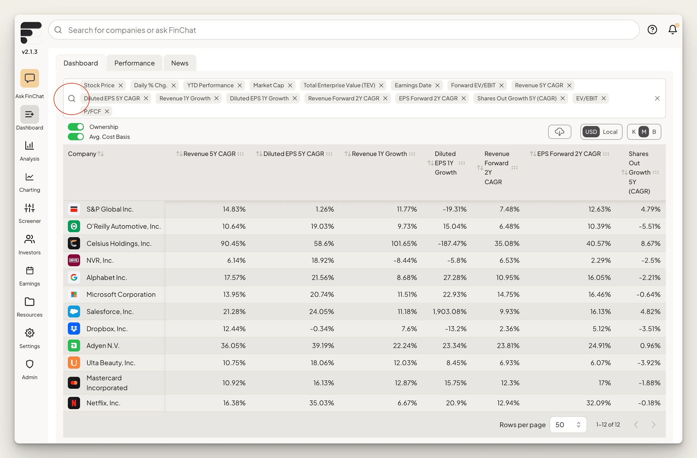Click the FinChat logo
The image size is (697, 458).
click(x=31, y=33)
